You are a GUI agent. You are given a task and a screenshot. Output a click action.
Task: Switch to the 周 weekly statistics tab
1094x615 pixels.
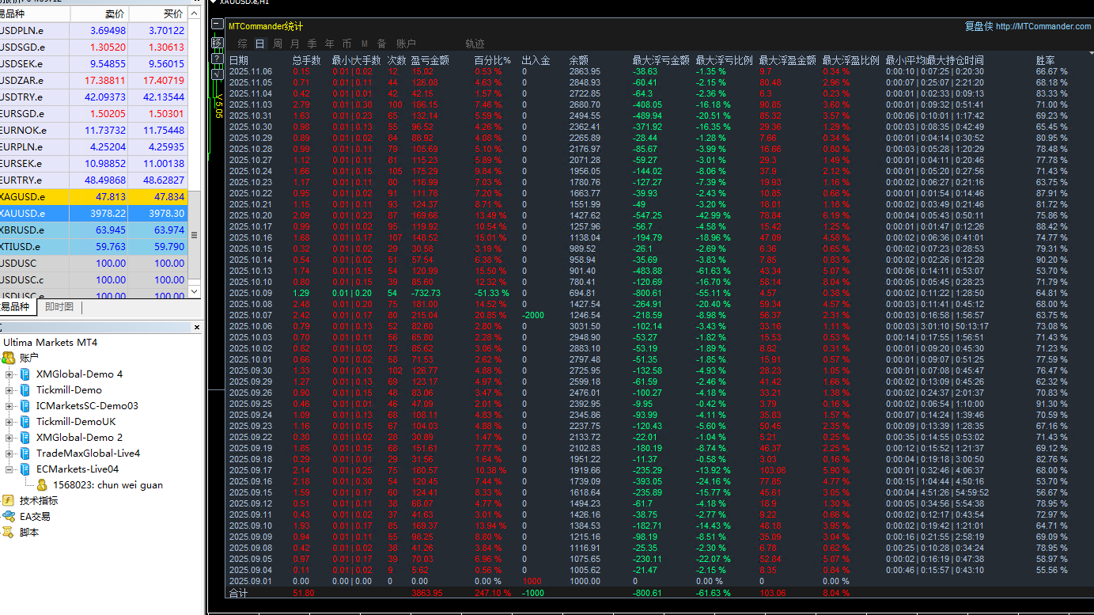pos(278,44)
